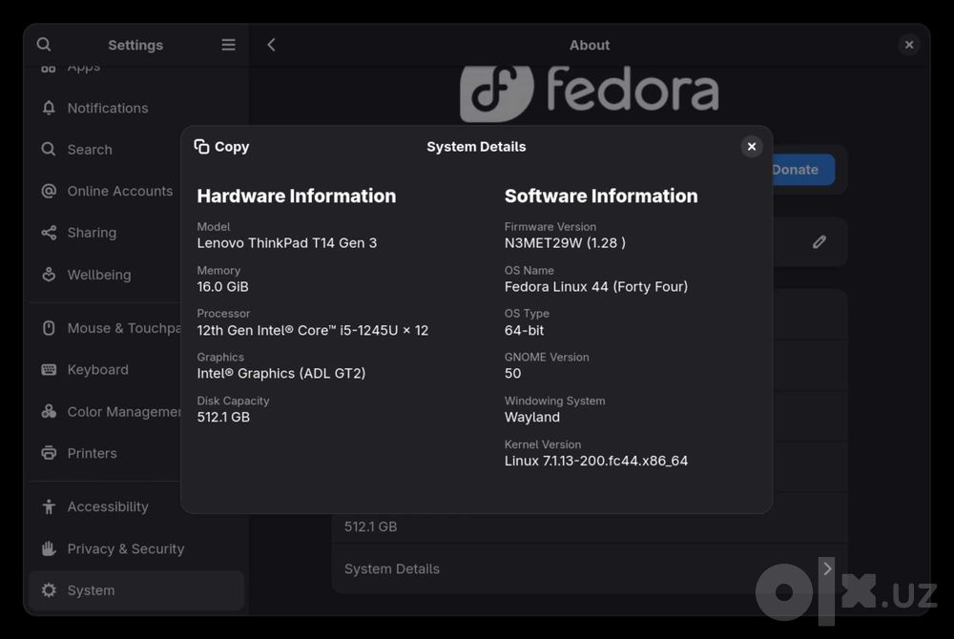Click the System Details row in the About page
954x639 pixels.
(589, 568)
